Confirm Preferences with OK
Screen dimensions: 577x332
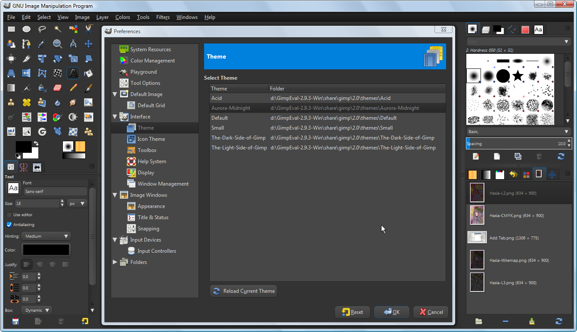391,312
